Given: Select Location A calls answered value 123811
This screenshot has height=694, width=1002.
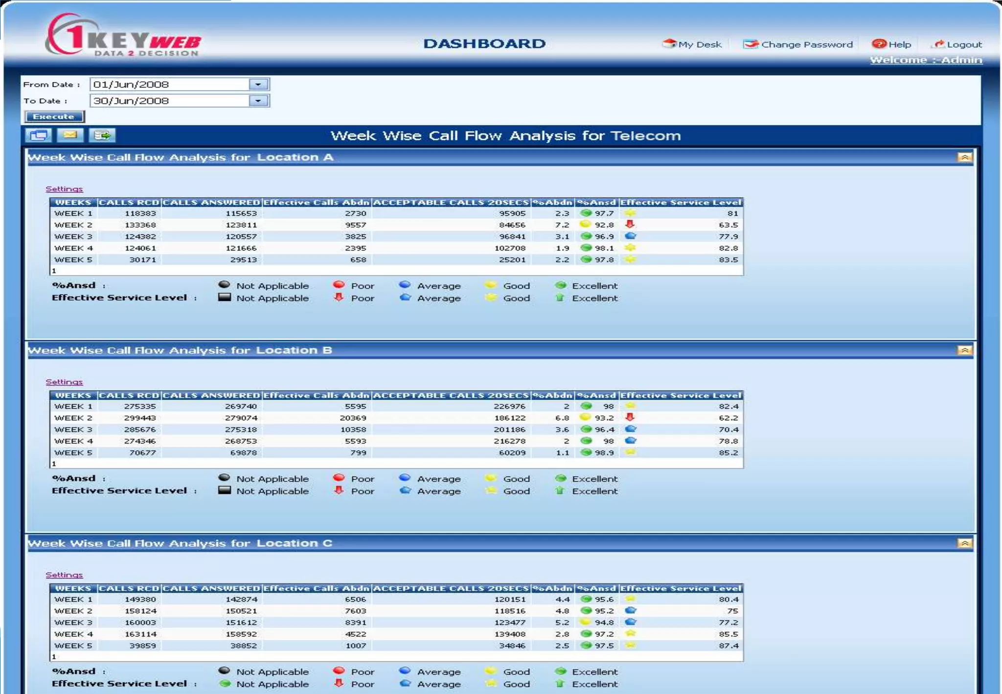Looking at the screenshot, I should (241, 225).
